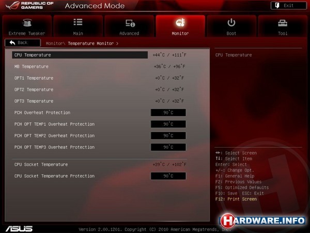Select PCH OPT TEMP3 Overheat Protection label
The image size is (310, 233).
pyautogui.click(x=54, y=147)
